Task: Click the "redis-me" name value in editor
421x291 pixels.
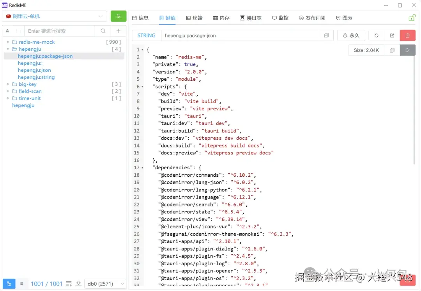Action: [190, 57]
